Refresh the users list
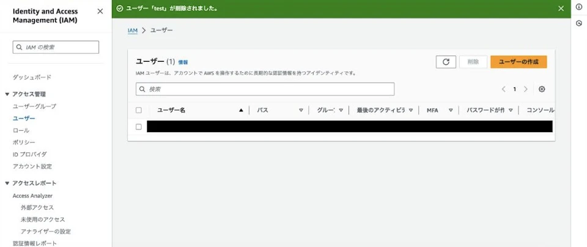The height and width of the screenshot is (247, 587). click(x=446, y=62)
